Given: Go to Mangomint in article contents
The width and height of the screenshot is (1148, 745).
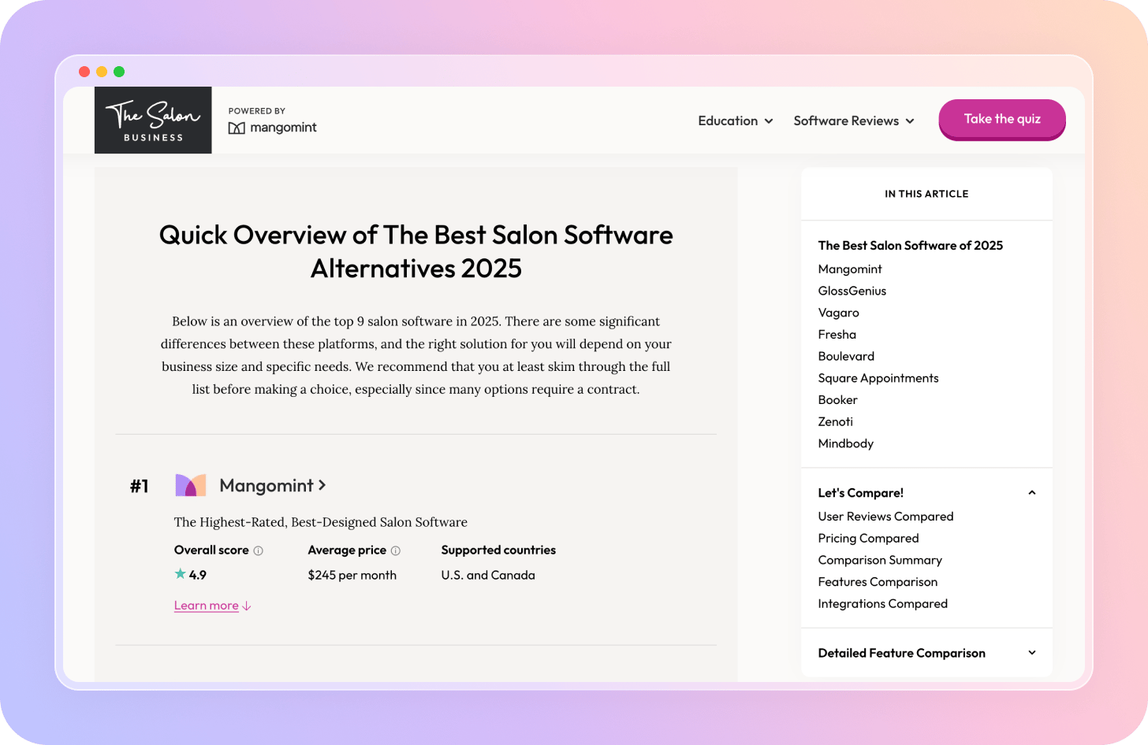Looking at the screenshot, I should [x=850, y=269].
